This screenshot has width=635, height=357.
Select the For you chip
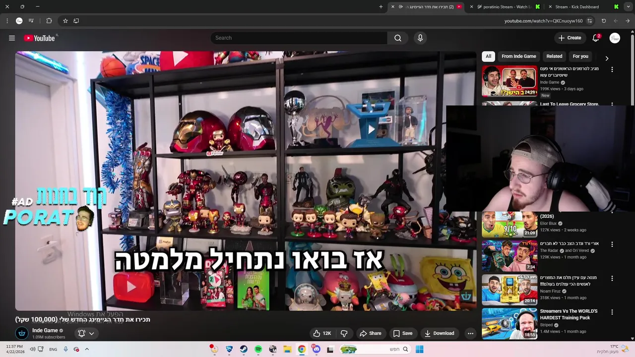[580, 56]
